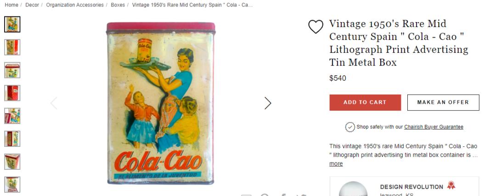Open Organization Accessories breadcrumb link

(x=75, y=5)
